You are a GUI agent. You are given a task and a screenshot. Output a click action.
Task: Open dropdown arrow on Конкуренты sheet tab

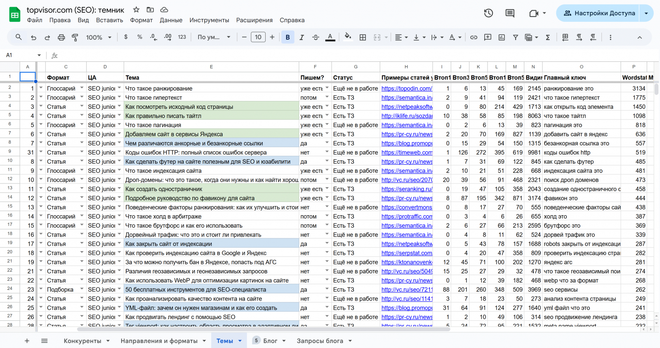[108, 341]
